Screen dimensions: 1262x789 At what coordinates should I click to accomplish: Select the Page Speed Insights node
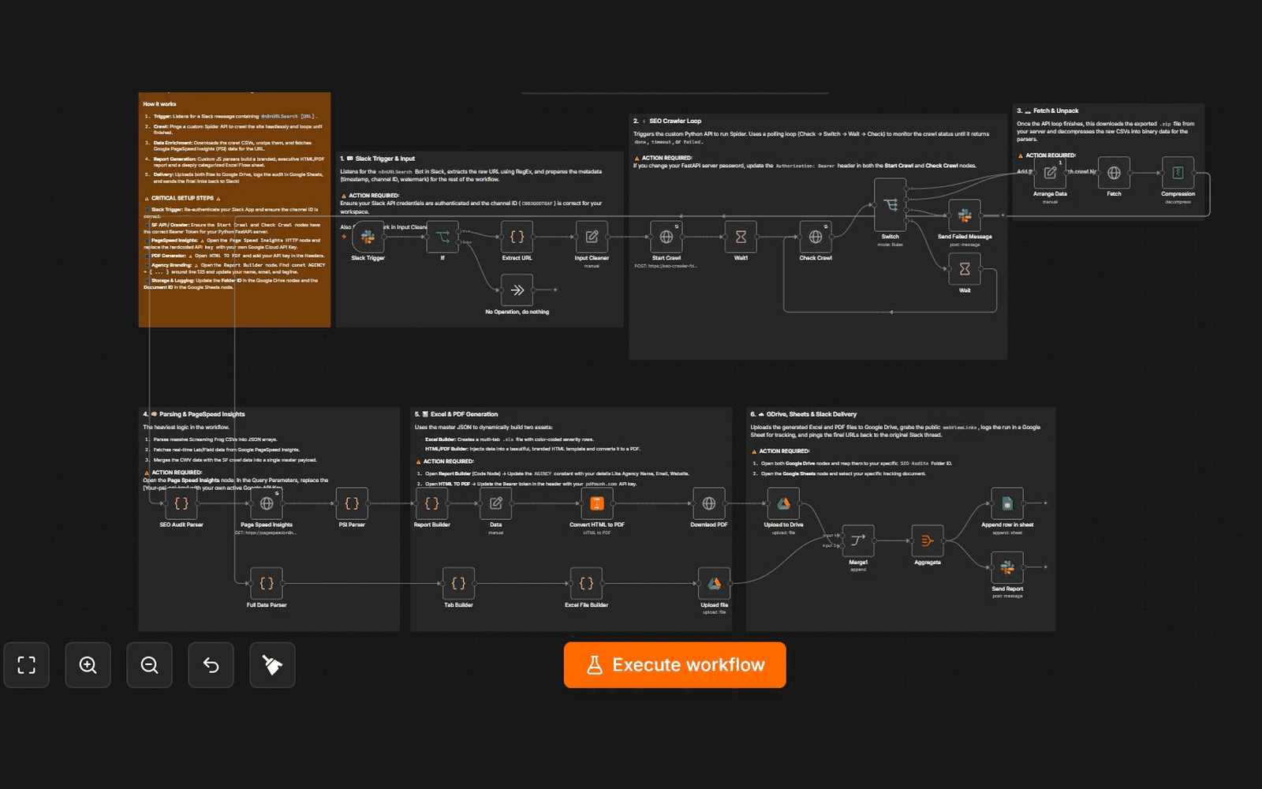pos(267,503)
